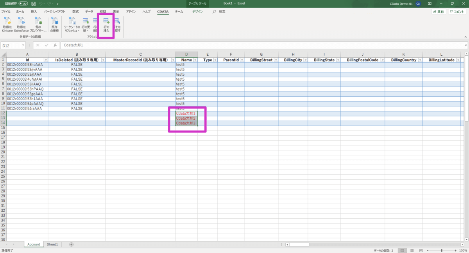Open the ページ レイアウト ribbon tab
The image size is (469, 253).
54,12
